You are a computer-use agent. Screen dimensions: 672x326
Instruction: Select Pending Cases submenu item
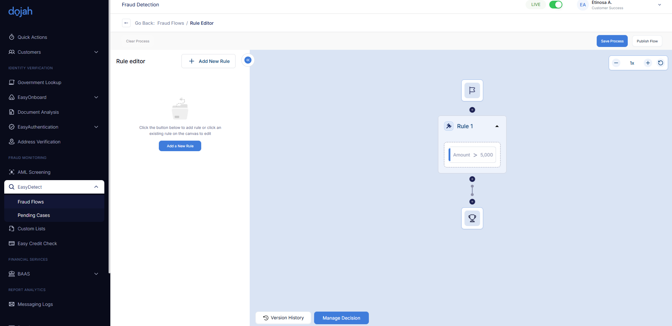pos(34,215)
